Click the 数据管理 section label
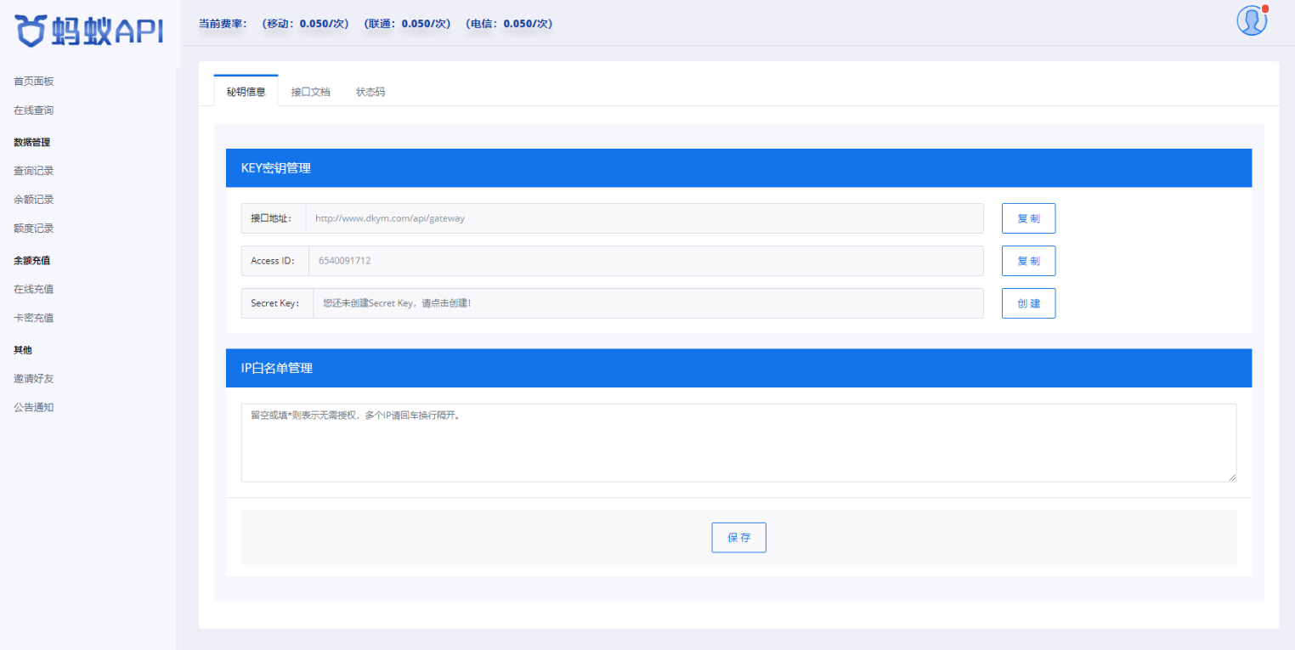The image size is (1295, 650). 32,142
